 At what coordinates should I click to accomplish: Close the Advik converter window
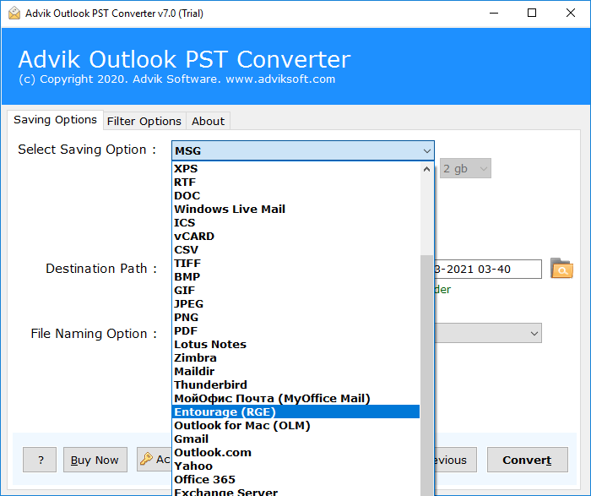coord(570,14)
